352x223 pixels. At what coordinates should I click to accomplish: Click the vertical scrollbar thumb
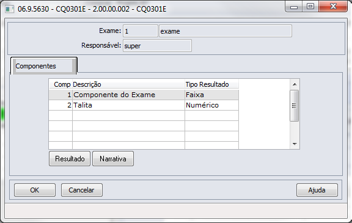click(x=294, y=106)
